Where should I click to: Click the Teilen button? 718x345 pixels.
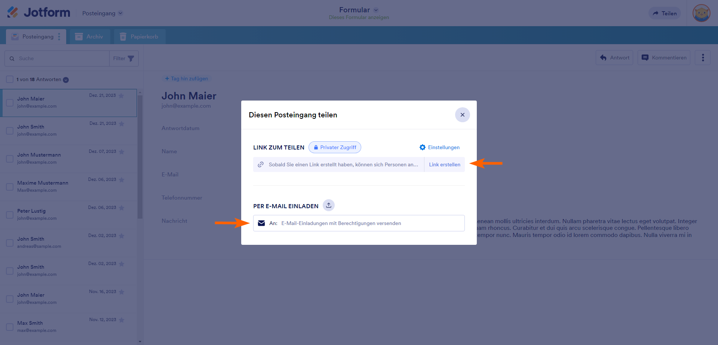(x=665, y=13)
